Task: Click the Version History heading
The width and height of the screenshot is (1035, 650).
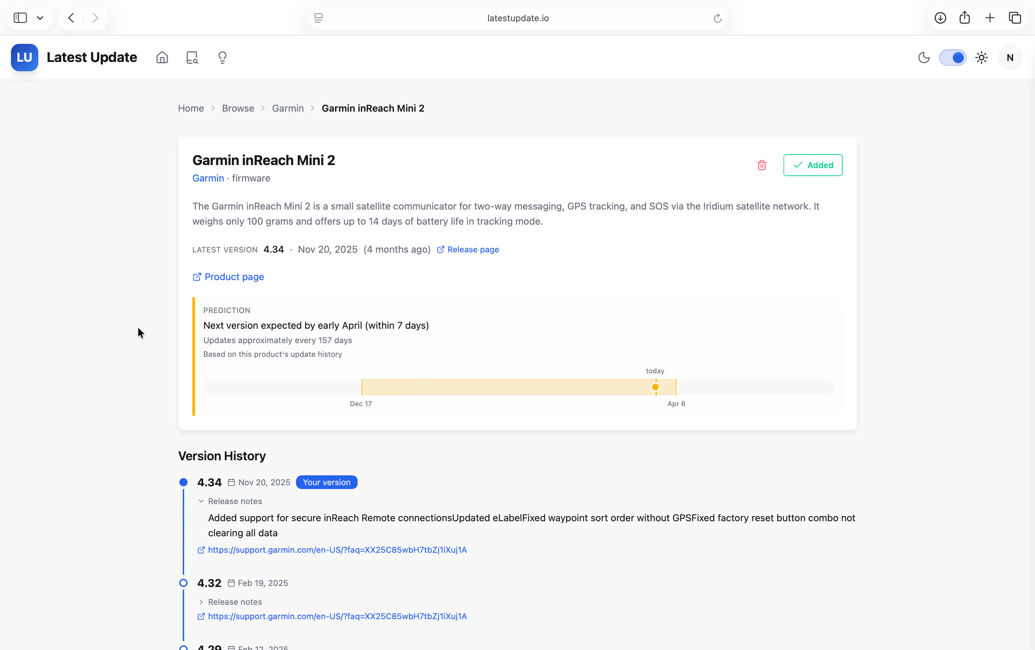Action: pyautogui.click(x=222, y=456)
